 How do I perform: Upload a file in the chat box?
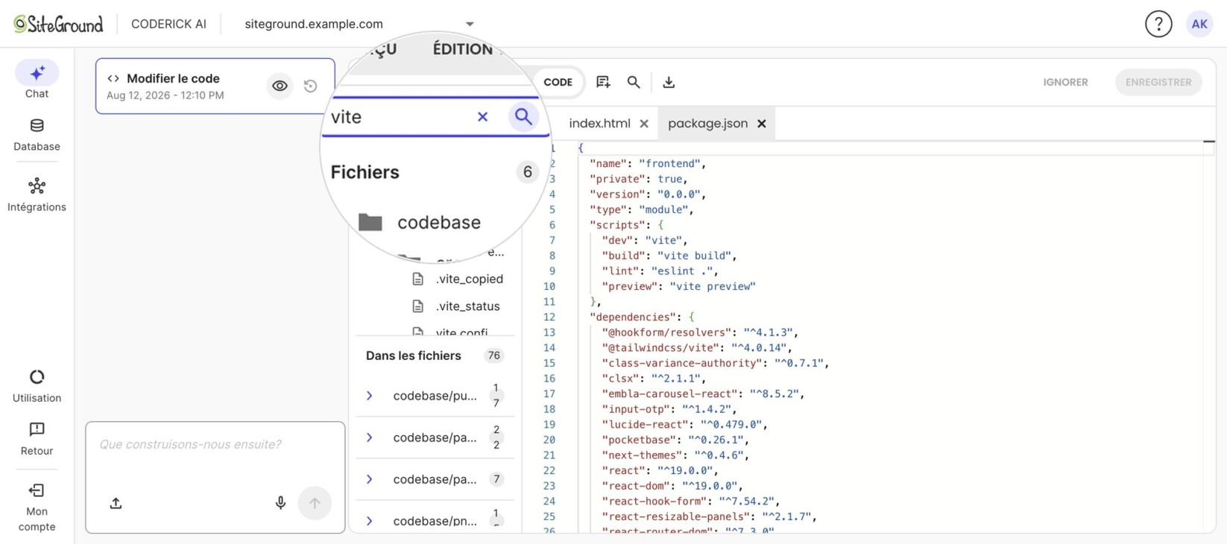pyautogui.click(x=116, y=503)
